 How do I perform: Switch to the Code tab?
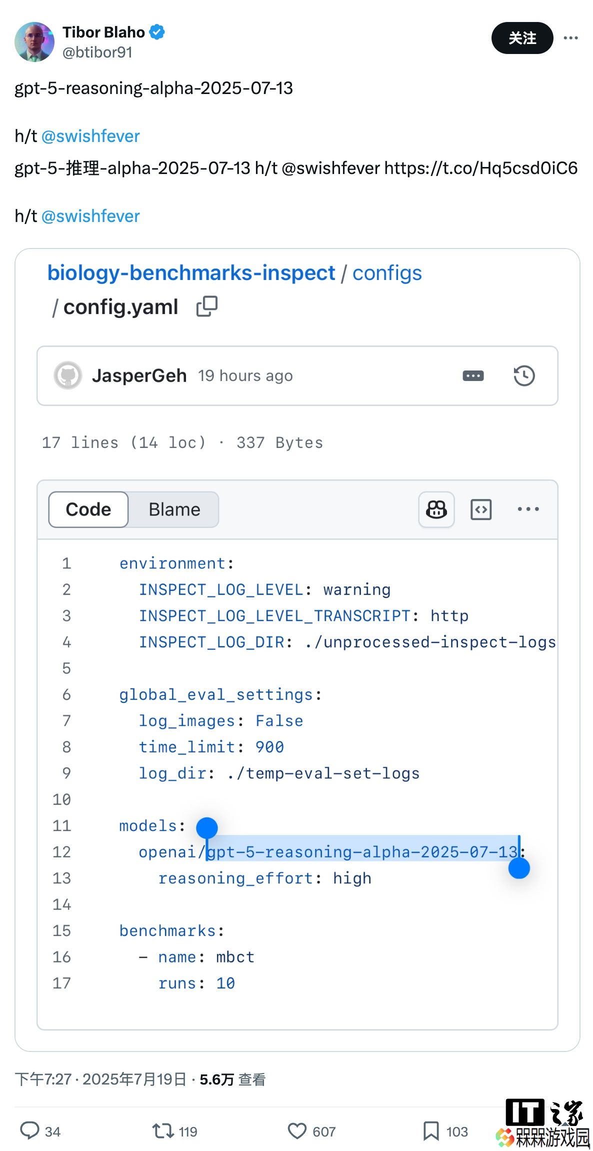pyautogui.click(x=88, y=509)
